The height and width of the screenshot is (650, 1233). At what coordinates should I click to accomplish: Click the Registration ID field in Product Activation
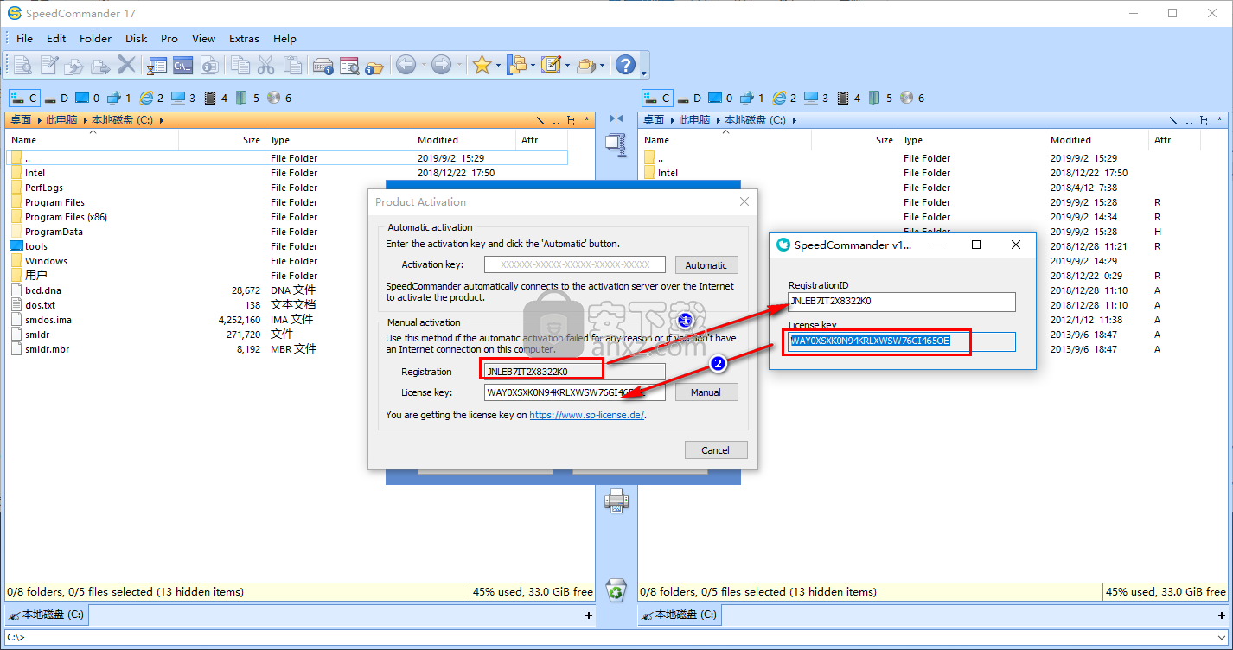[x=574, y=371]
